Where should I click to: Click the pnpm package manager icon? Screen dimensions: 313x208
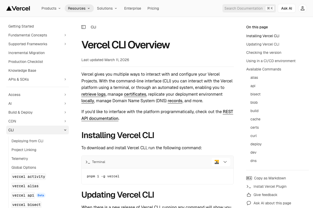coord(217,162)
